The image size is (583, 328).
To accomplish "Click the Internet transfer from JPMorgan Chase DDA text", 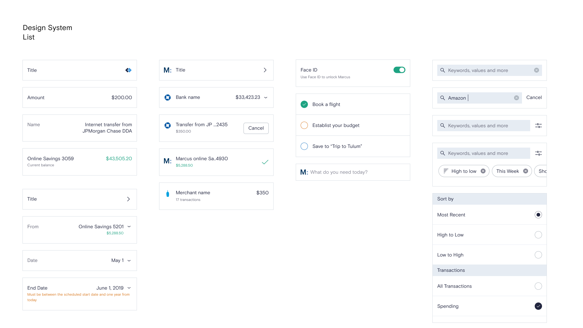I will coord(107,128).
